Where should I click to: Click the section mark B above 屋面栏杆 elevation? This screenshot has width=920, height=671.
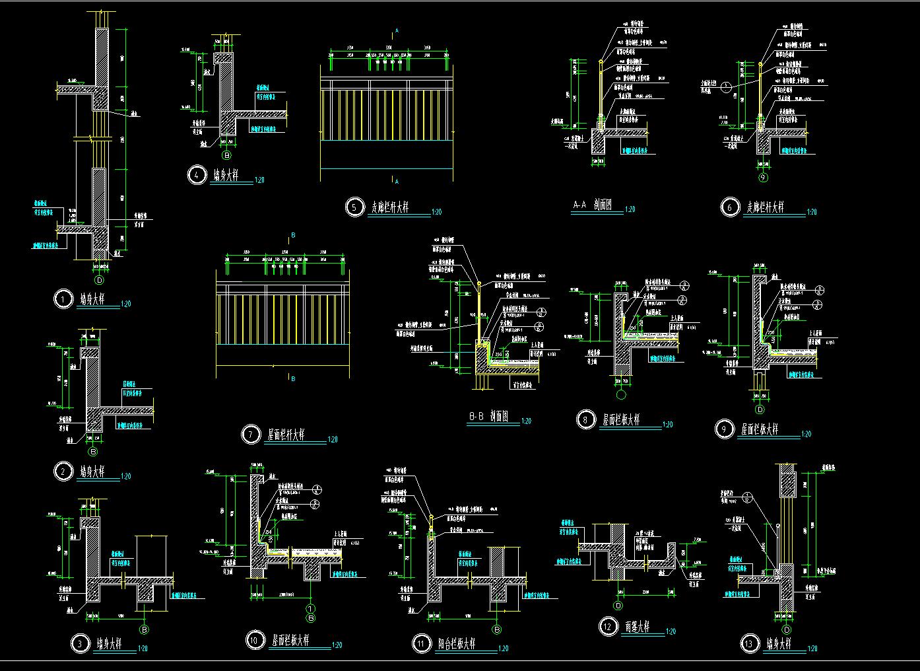(293, 235)
